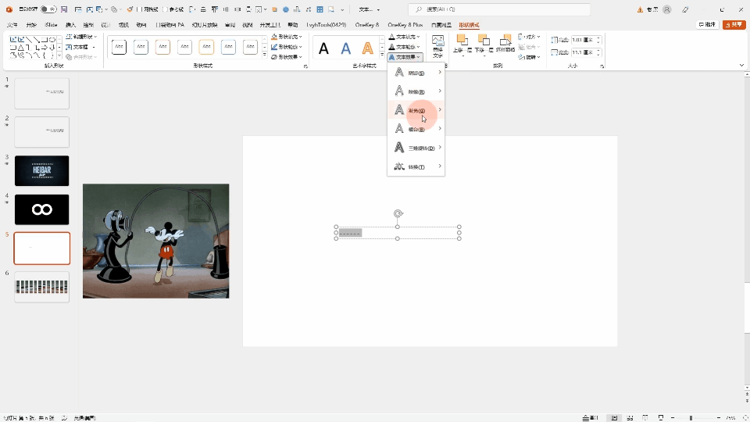Viewport: 750px width, 422px height.
Task: Apply the third orange-outline shape style preset
Action: (162, 46)
